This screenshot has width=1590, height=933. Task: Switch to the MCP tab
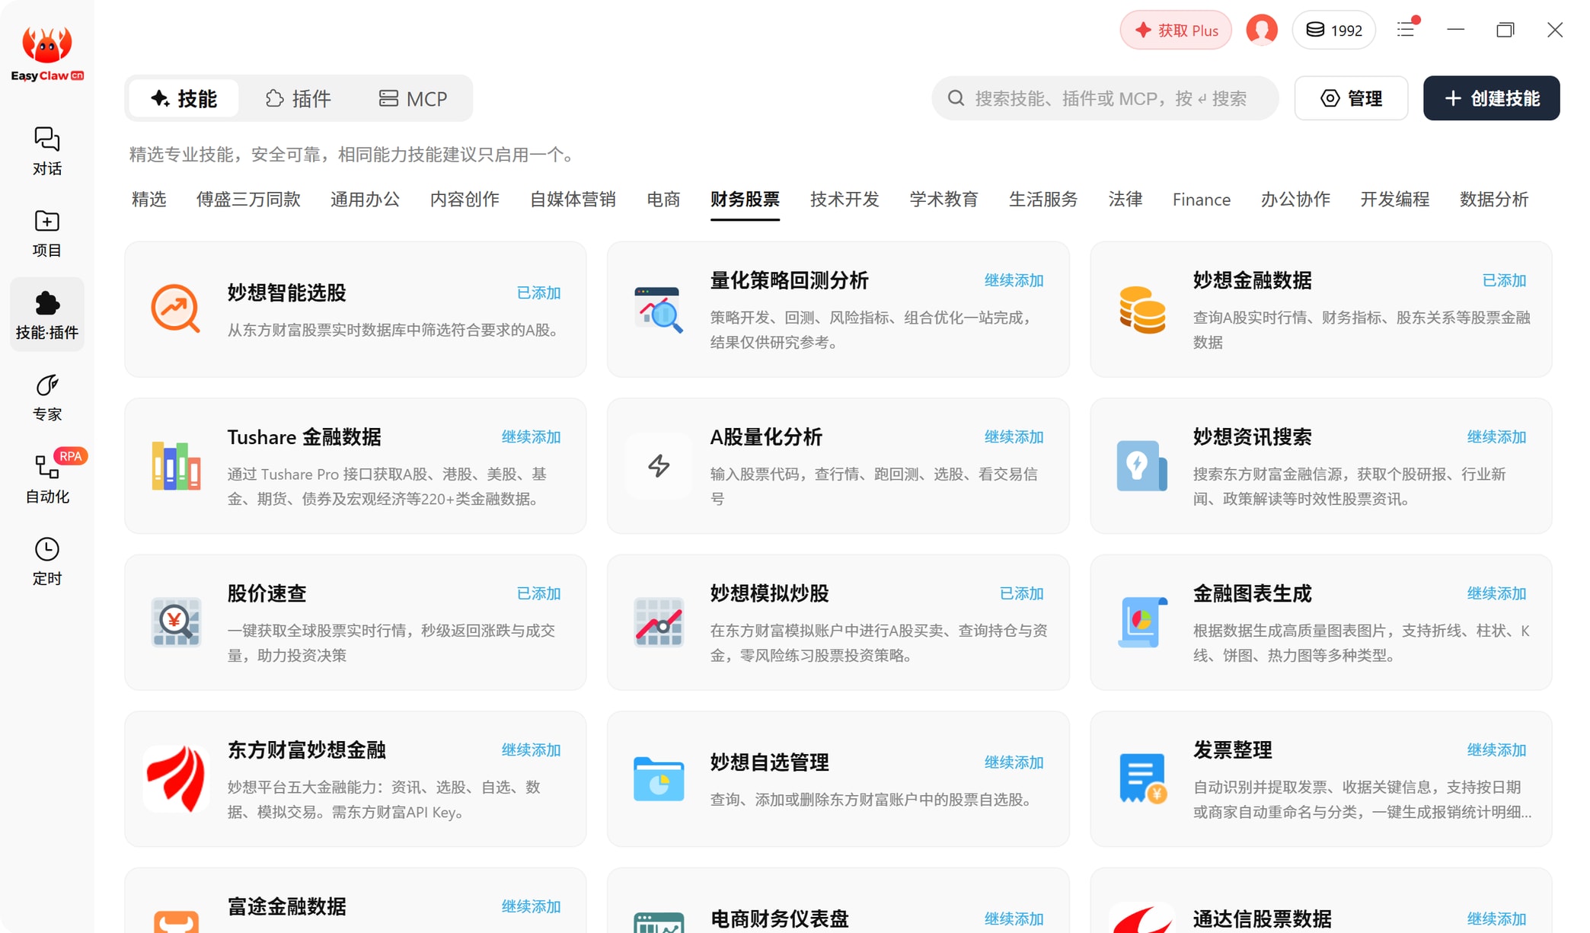pyautogui.click(x=413, y=98)
